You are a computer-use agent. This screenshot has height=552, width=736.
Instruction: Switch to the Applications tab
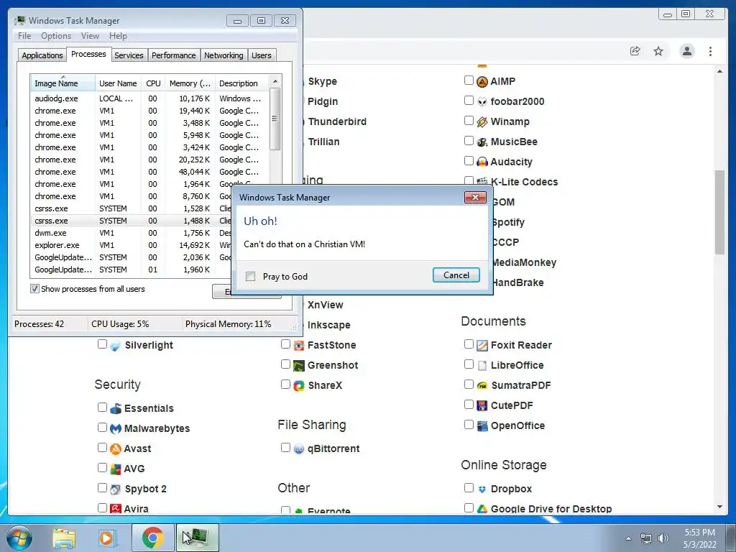[42, 55]
